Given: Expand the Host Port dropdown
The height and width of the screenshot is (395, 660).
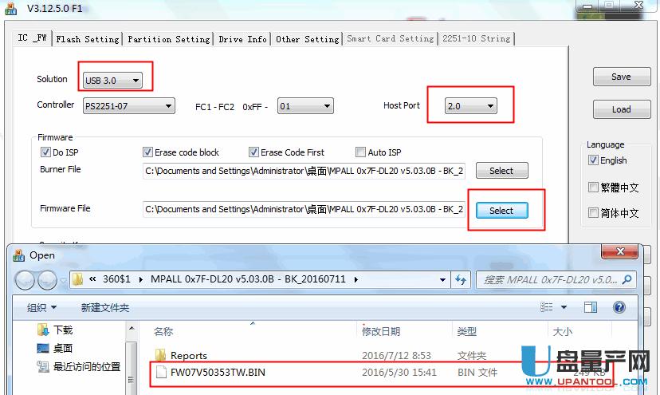Looking at the screenshot, I should point(470,105).
